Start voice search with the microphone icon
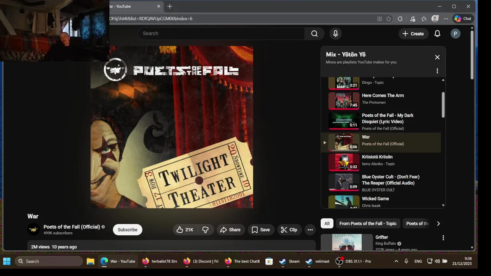Viewport: 491px width, 276px height. (336, 33)
